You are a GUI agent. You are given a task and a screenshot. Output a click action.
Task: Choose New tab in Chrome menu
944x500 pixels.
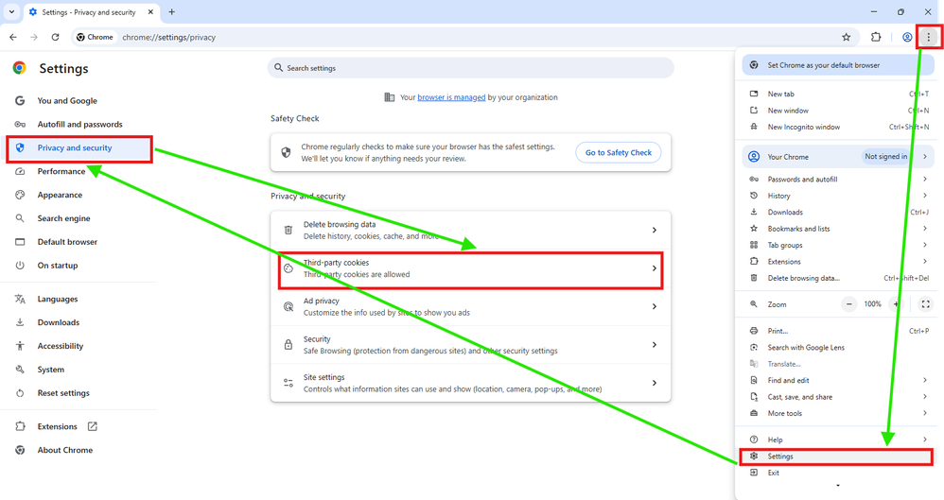click(838, 94)
